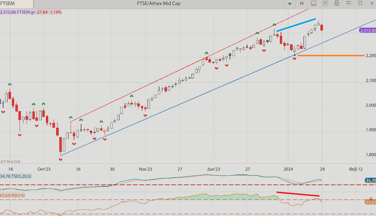Click the Νοε'23 date axis label

(x=145, y=169)
